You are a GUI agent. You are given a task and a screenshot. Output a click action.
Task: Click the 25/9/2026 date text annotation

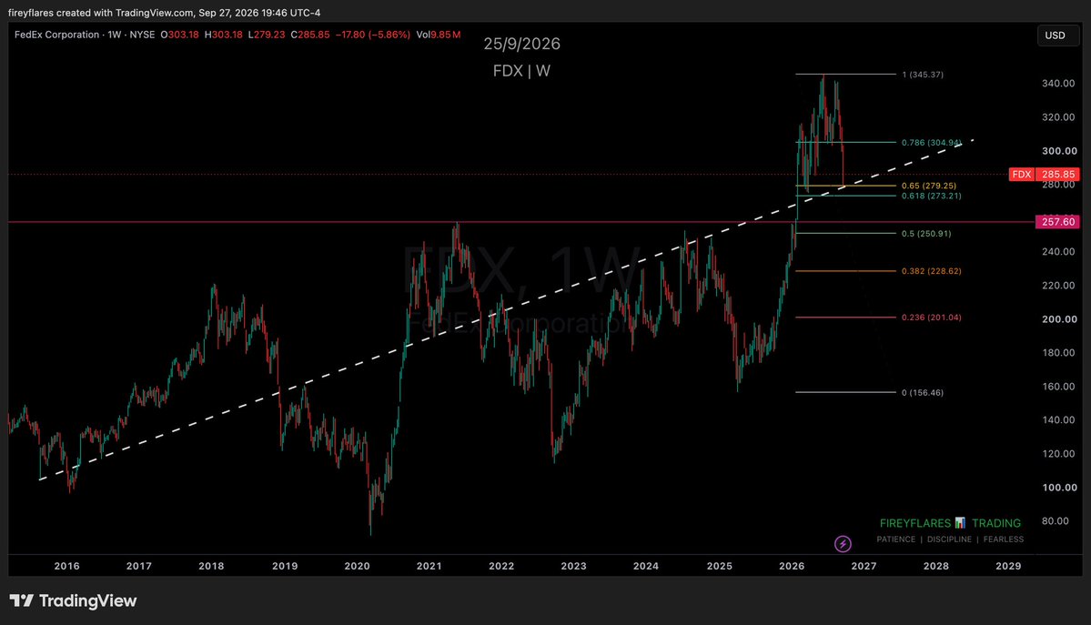(522, 44)
